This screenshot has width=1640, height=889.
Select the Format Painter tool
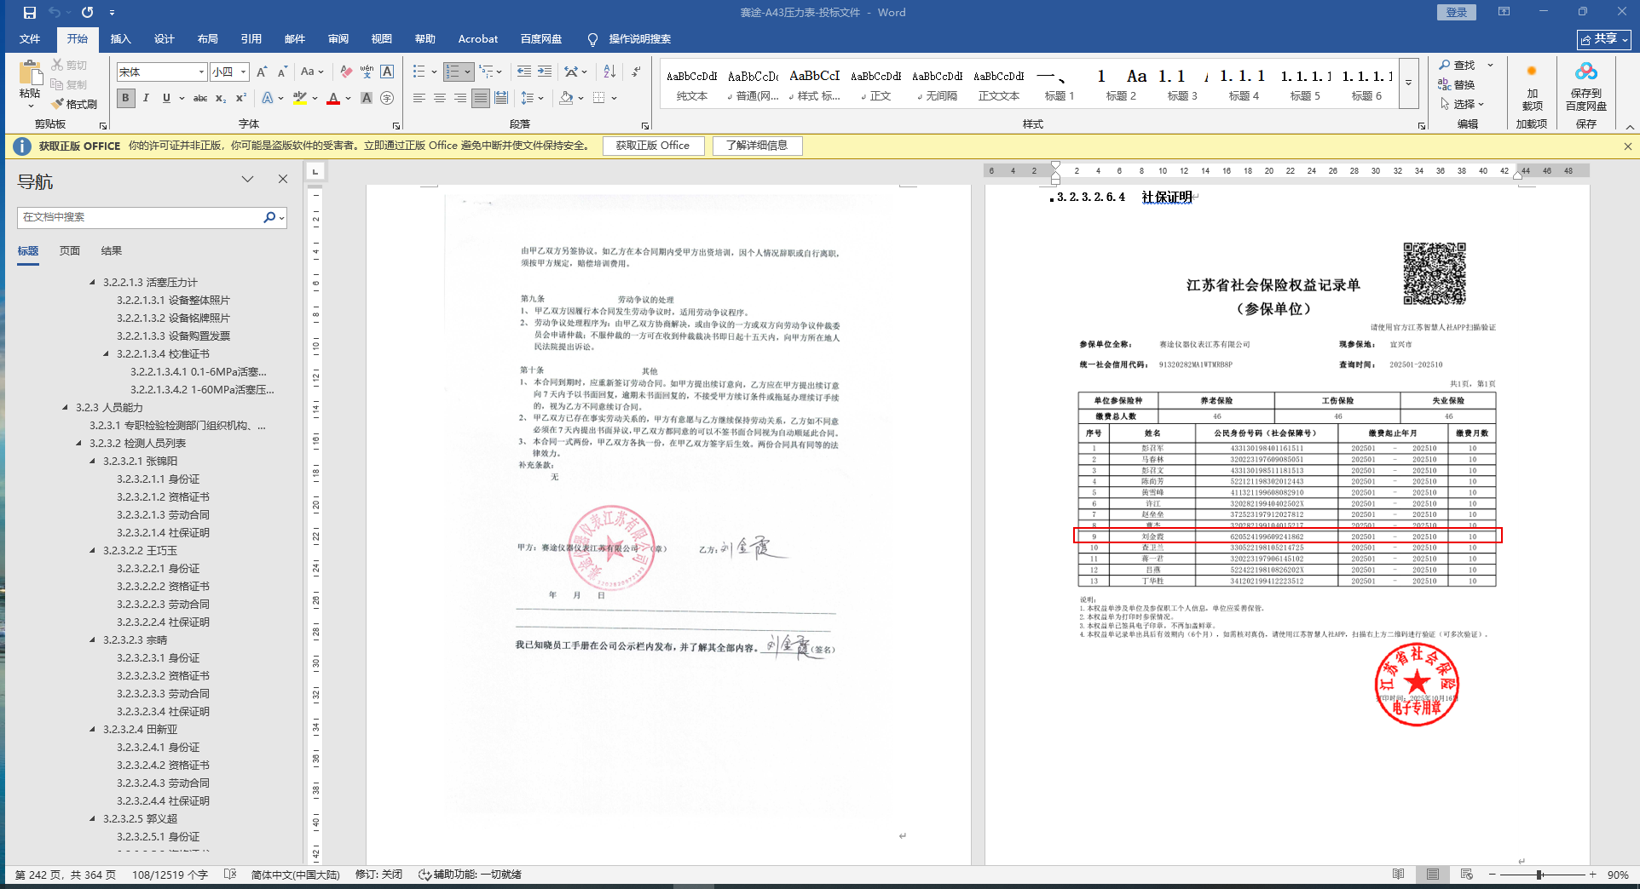point(74,104)
